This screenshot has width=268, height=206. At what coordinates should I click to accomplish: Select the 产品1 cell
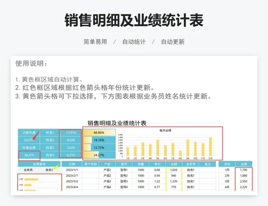[107, 170]
